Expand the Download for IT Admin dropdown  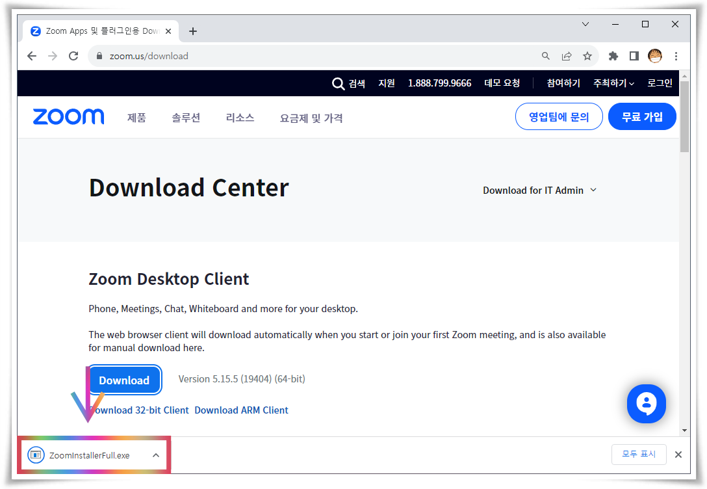(540, 191)
